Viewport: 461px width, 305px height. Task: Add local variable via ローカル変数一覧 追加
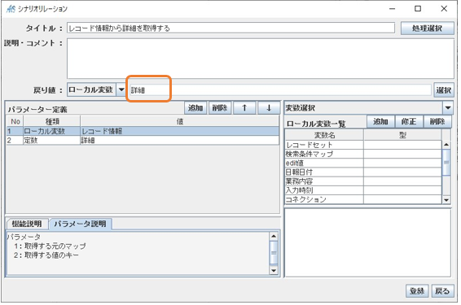point(380,121)
